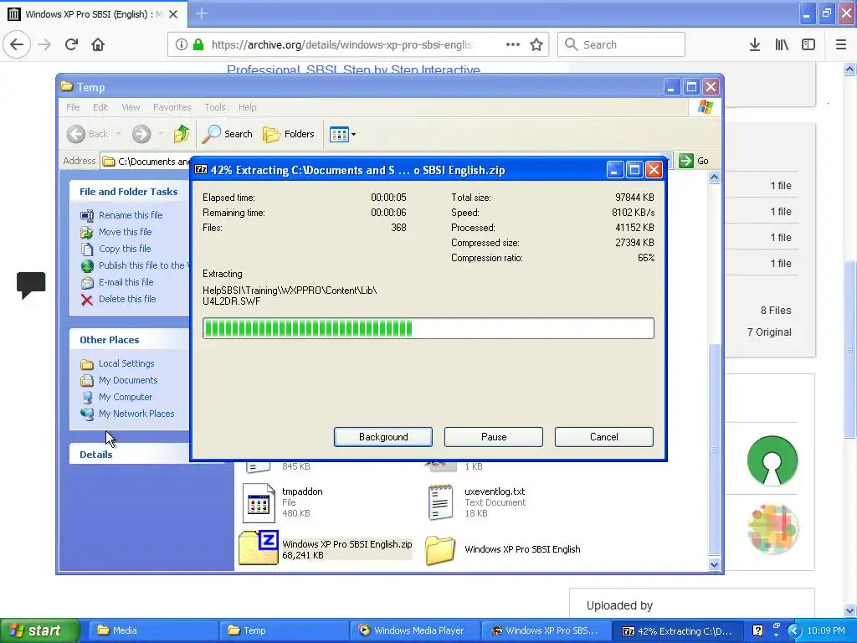Click the Firefox search box
857x643 pixels.
click(x=621, y=44)
